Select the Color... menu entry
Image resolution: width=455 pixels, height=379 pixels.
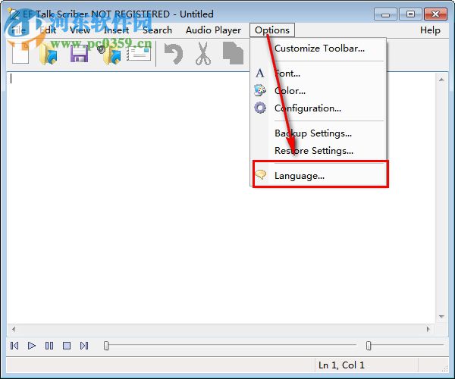pos(318,91)
